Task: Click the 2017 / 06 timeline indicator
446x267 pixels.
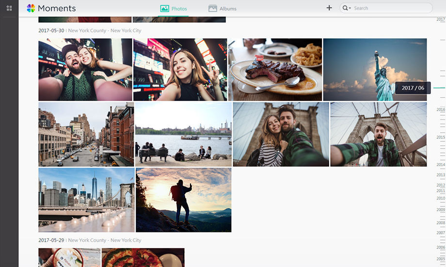Action: [413, 88]
